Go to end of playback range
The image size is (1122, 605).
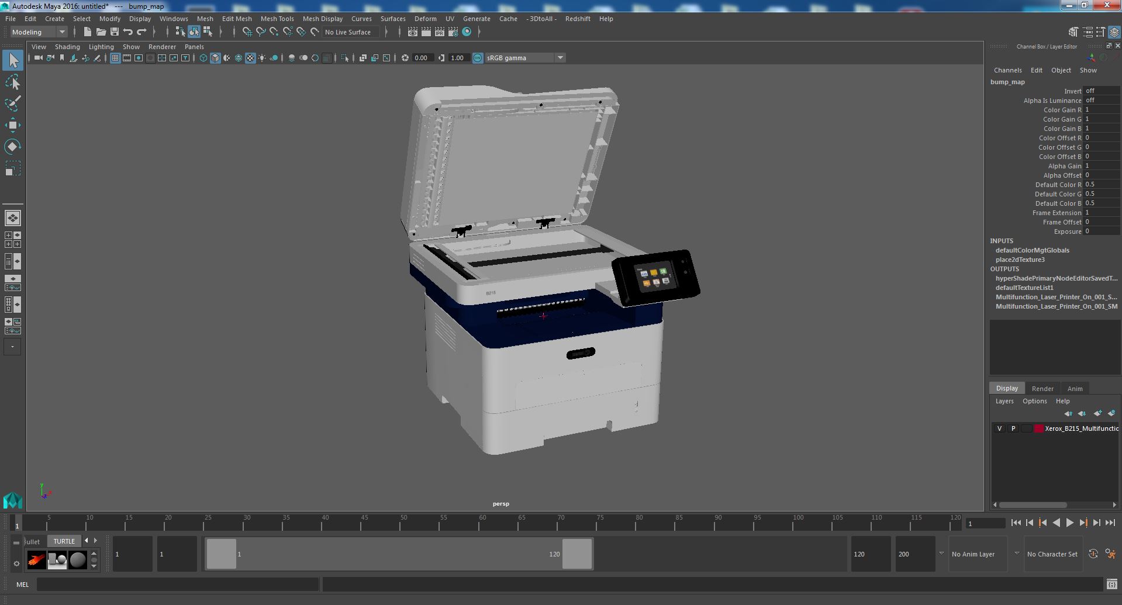click(1110, 523)
